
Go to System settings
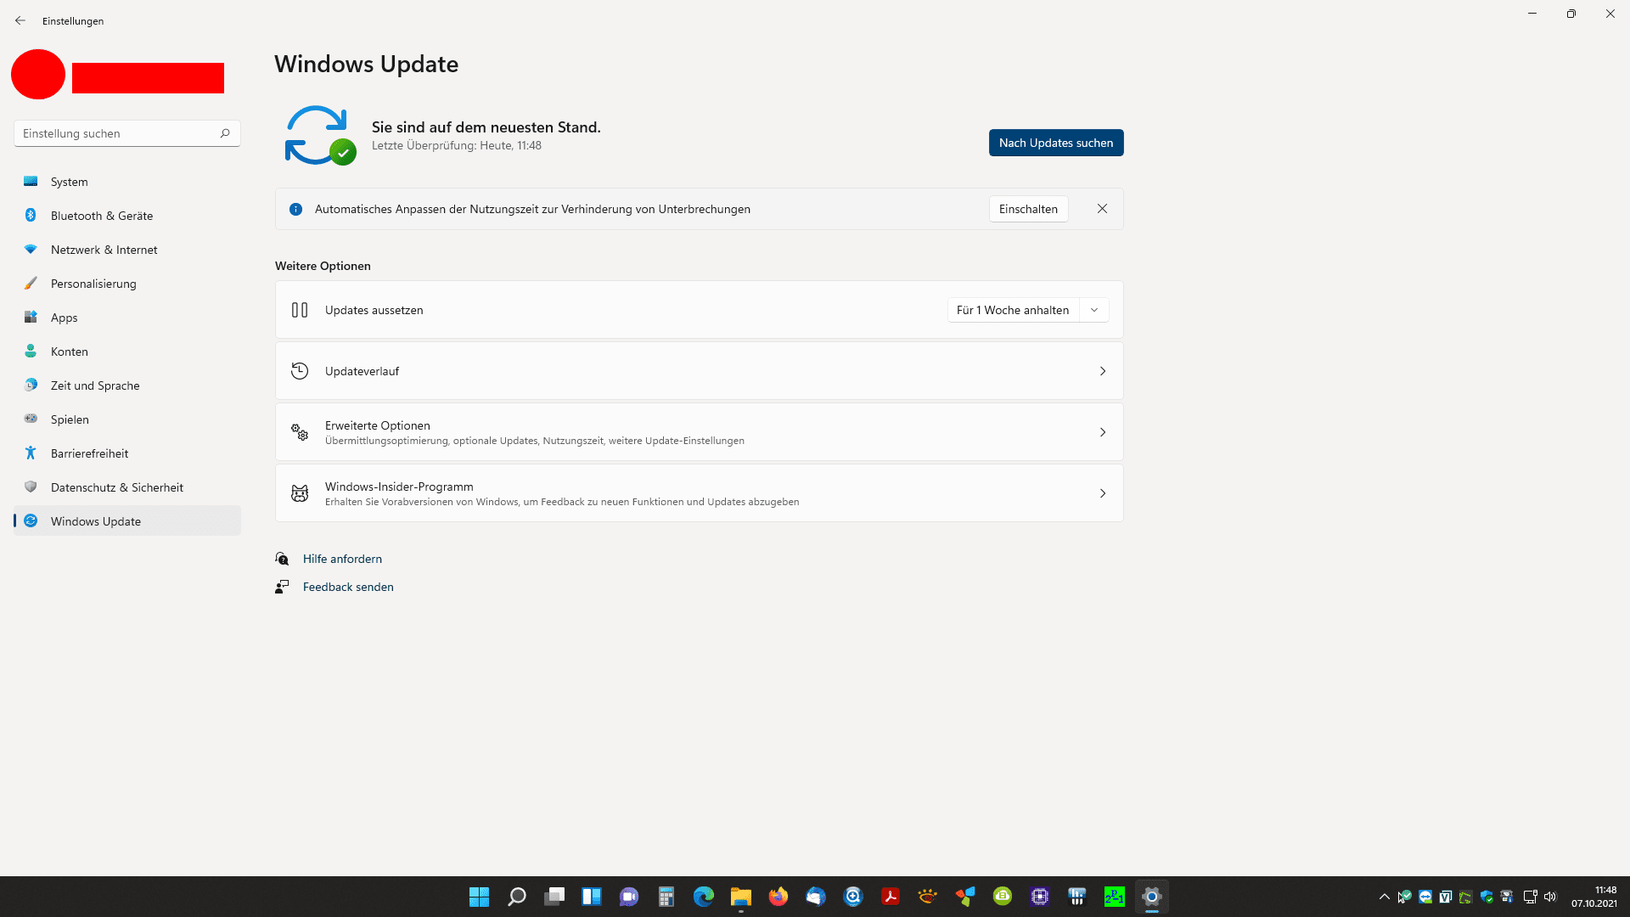point(127,182)
